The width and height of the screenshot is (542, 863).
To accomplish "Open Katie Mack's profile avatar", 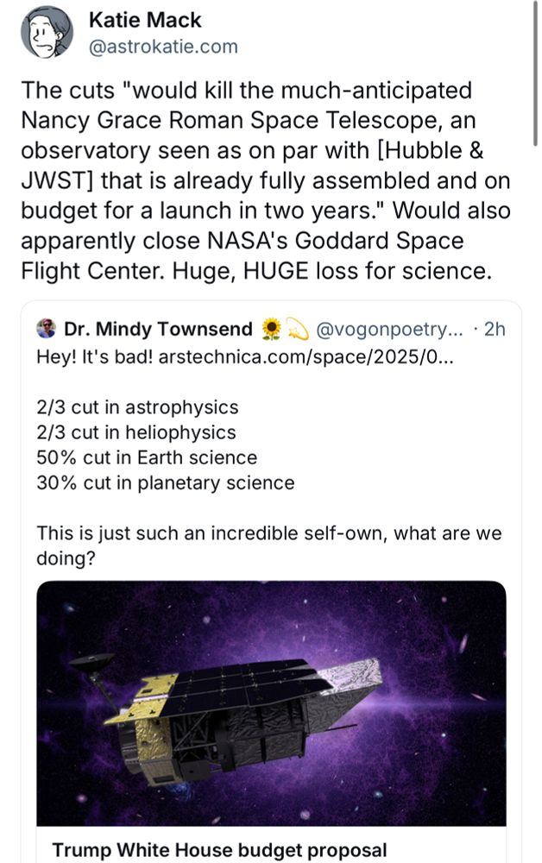I will tap(47, 33).
